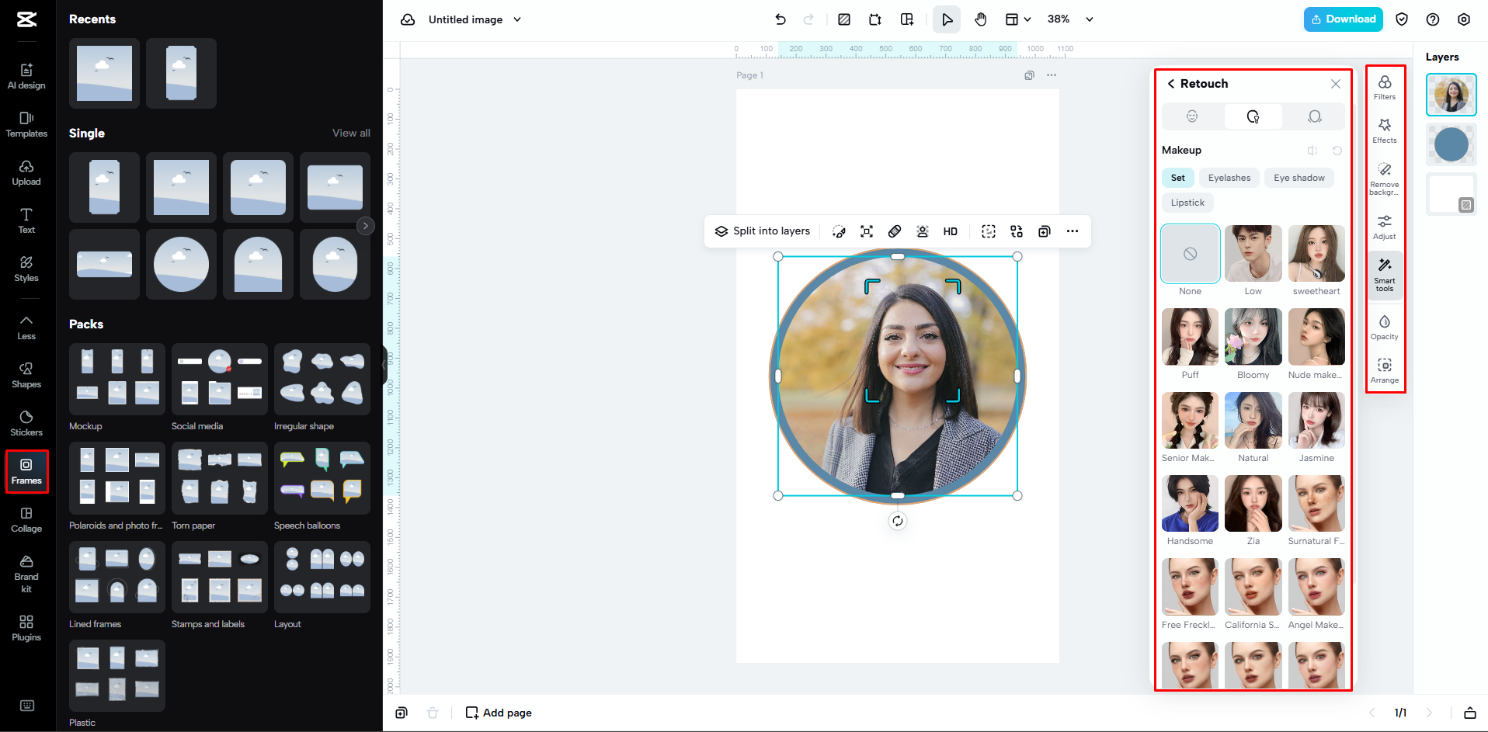
Task: Open the page layout dropdown in the toolbar
Action: click(x=1017, y=19)
